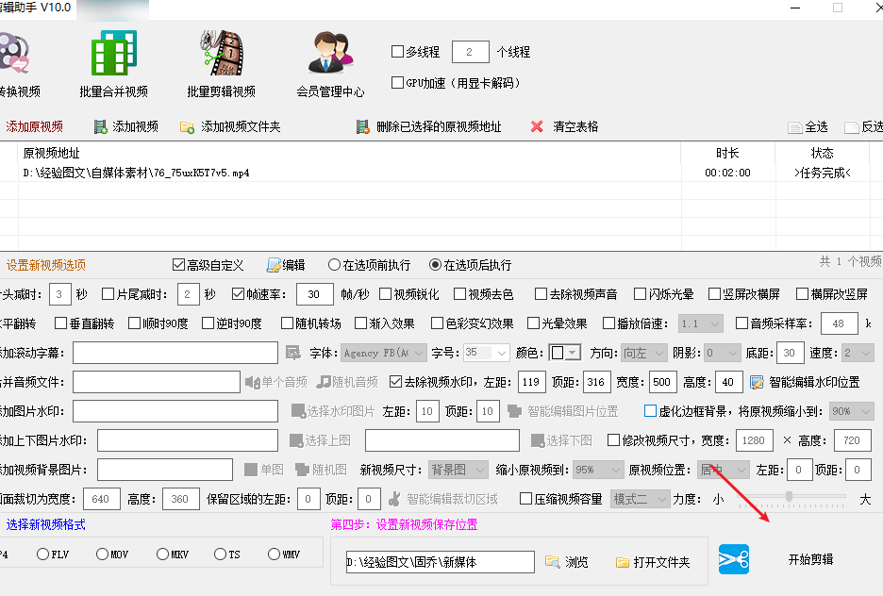Click the 力度 compression slider
This screenshot has width=883, height=596.
[x=789, y=498]
